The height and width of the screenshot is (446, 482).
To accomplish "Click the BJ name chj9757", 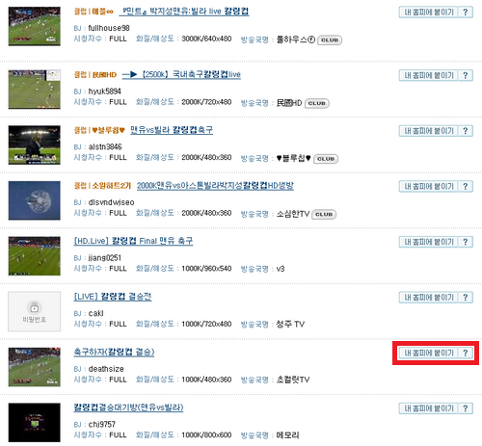I will point(102,425).
